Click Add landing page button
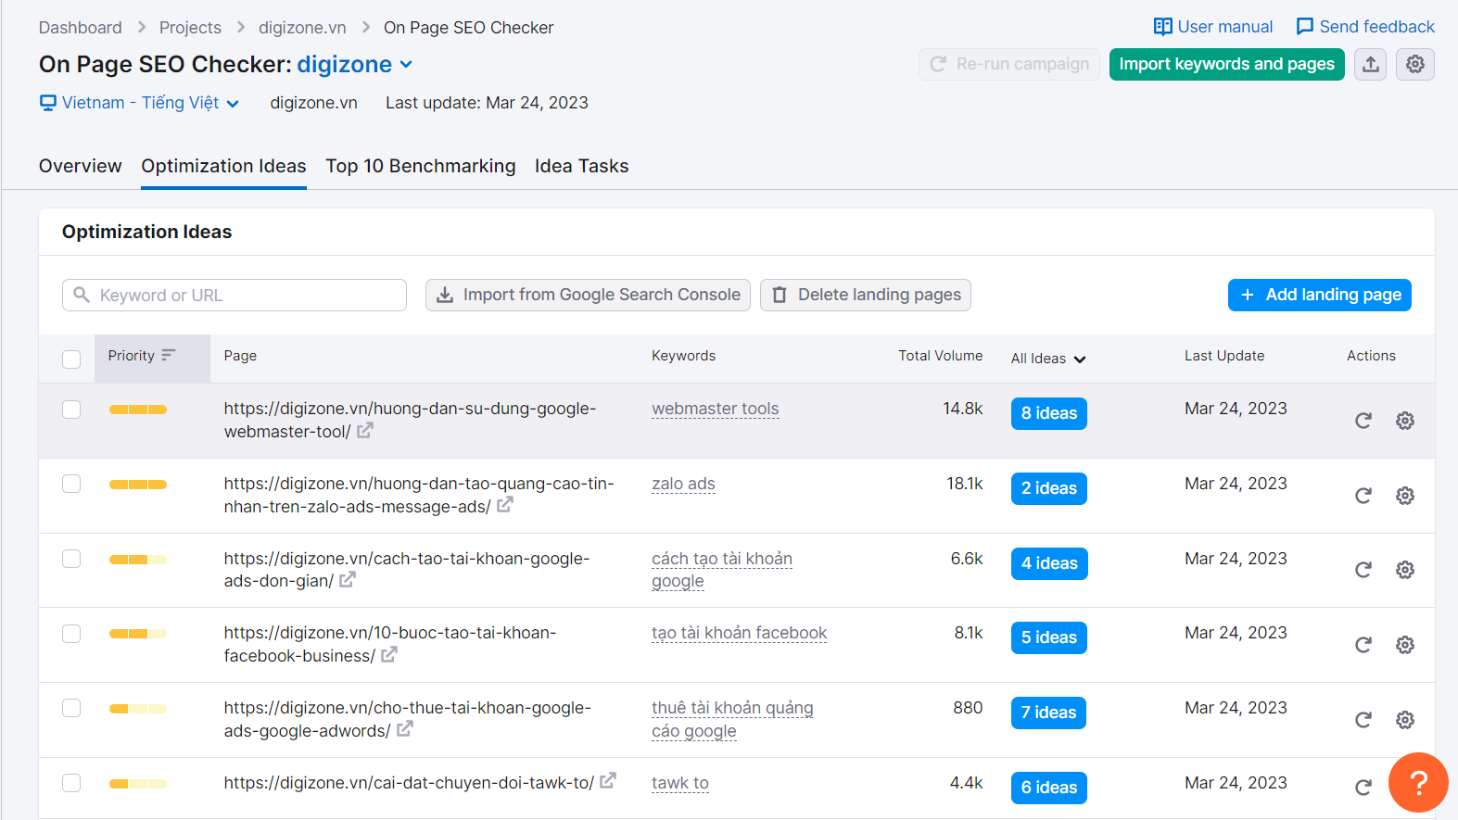This screenshot has height=820, width=1458. (1320, 295)
